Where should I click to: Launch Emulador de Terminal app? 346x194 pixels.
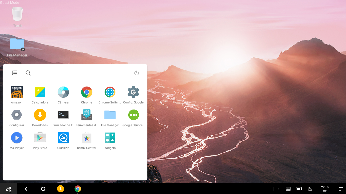[x=63, y=118]
